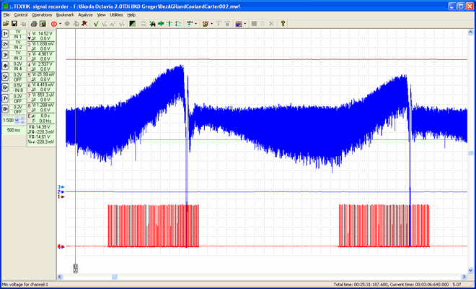Viewport: 476px width, 289px height.
Task: Print the oscillogram with printer icon
Action: tap(34, 24)
